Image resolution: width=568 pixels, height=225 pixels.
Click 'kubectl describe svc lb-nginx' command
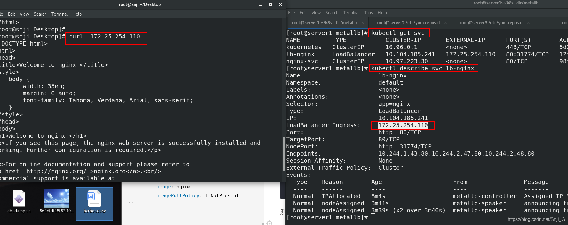422,68
